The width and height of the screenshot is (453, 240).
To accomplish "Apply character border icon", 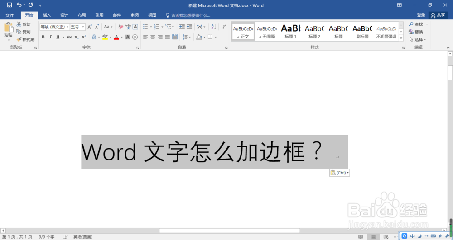I will [x=135, y=27].
